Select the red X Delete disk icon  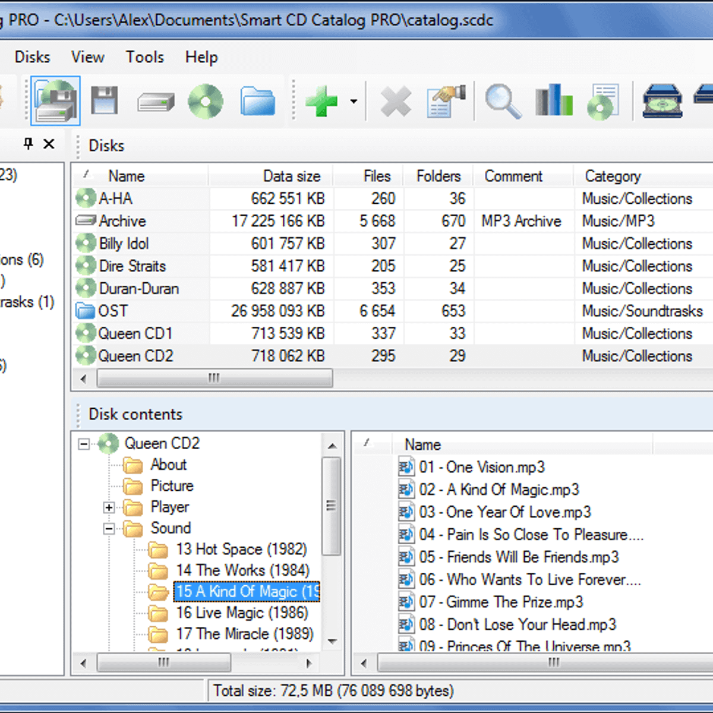(x=395, y=101)
